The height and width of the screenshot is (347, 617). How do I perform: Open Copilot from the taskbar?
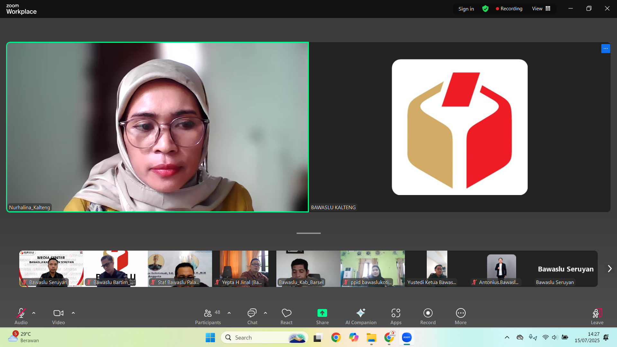(354, 338)
